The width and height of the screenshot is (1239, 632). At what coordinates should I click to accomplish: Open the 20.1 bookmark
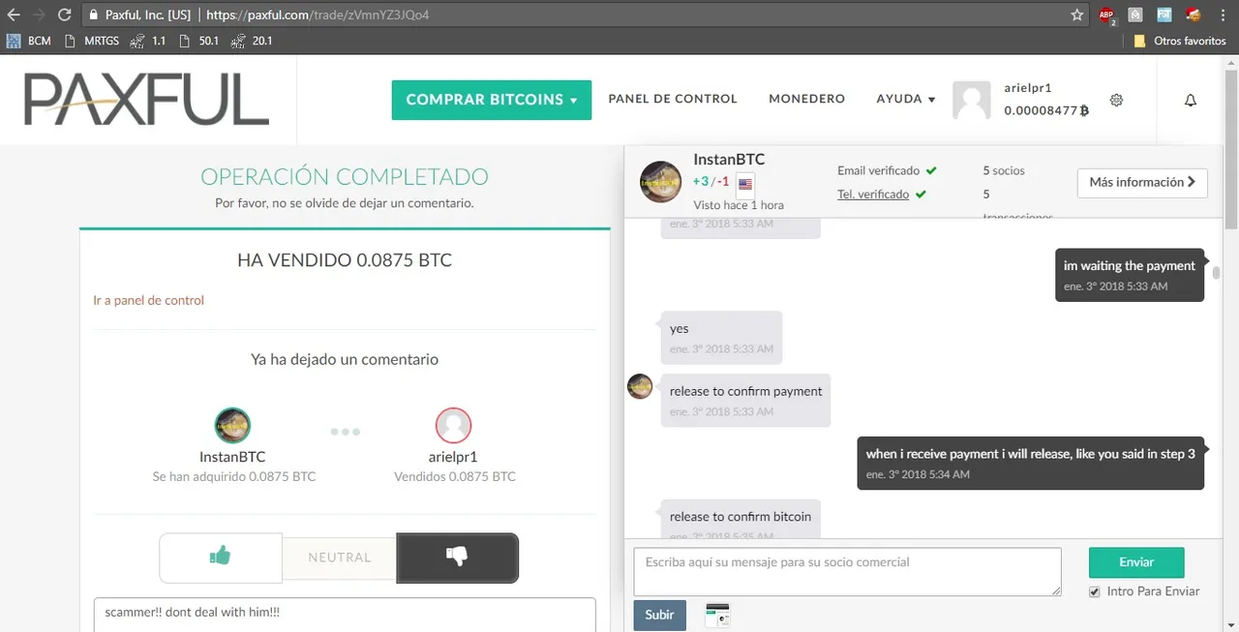252,41
